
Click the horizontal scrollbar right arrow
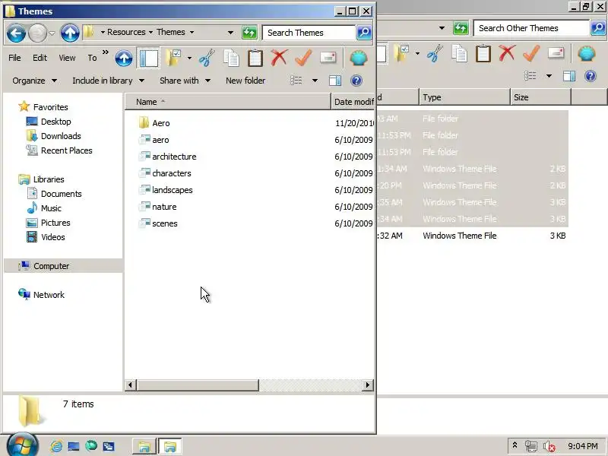tap(368, 385)
